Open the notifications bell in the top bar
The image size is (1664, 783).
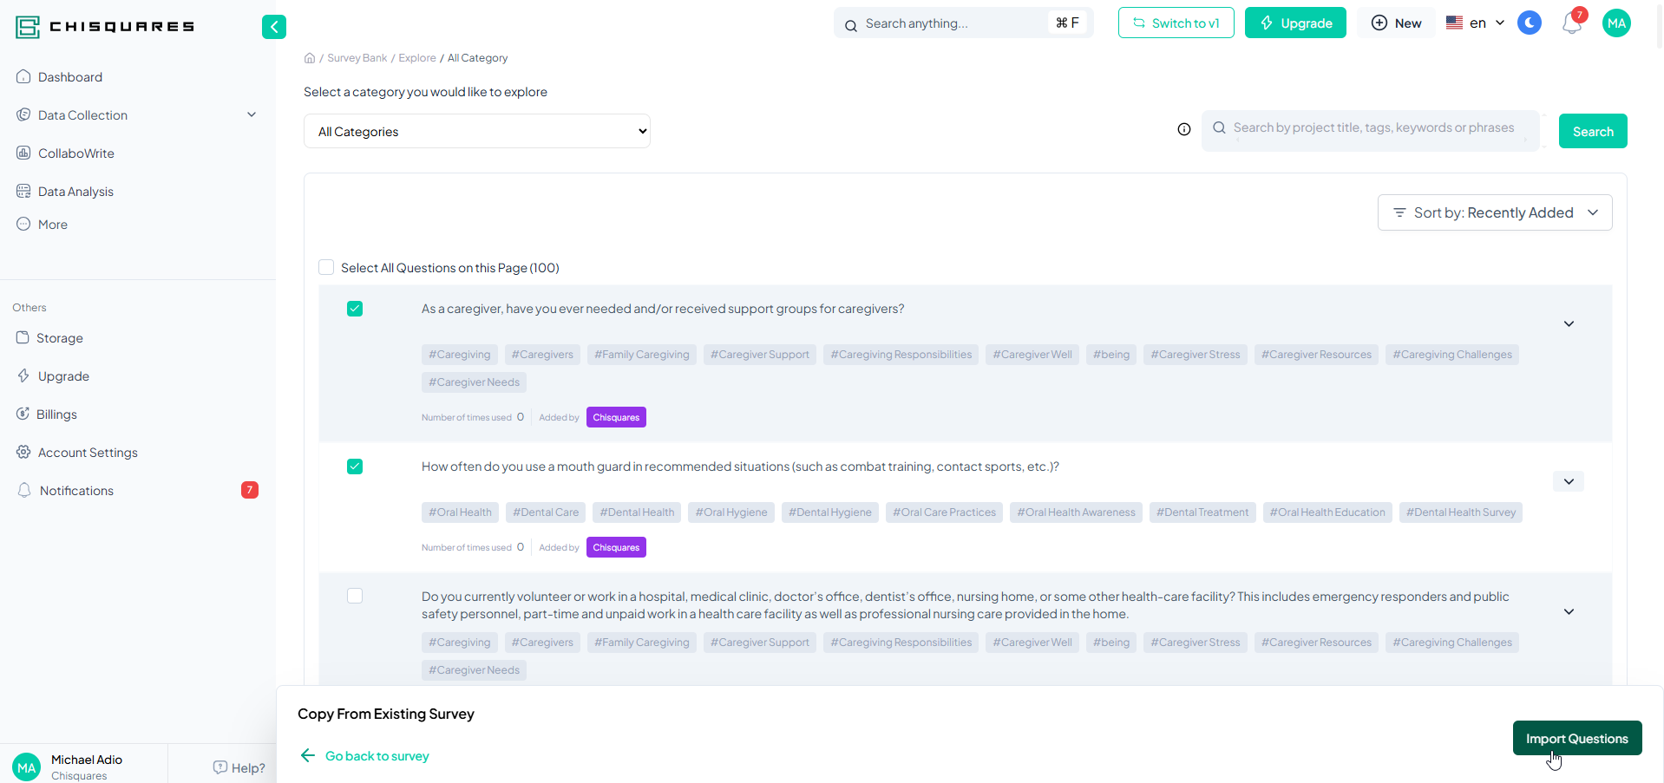(x=1571, y=23)
